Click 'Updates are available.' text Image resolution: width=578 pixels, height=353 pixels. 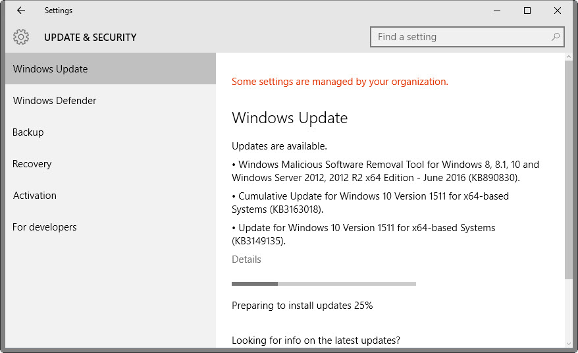(x=279, y=146)
